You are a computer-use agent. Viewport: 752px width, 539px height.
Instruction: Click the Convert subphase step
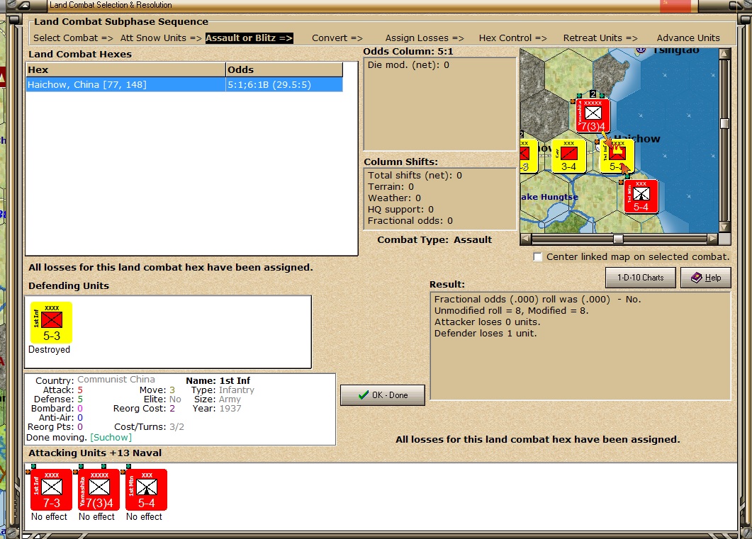[337, 38]
